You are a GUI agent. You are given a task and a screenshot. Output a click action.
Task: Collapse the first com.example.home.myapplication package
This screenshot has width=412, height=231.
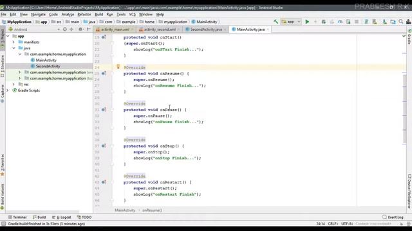pyautogui.click(x=20, y=54)
